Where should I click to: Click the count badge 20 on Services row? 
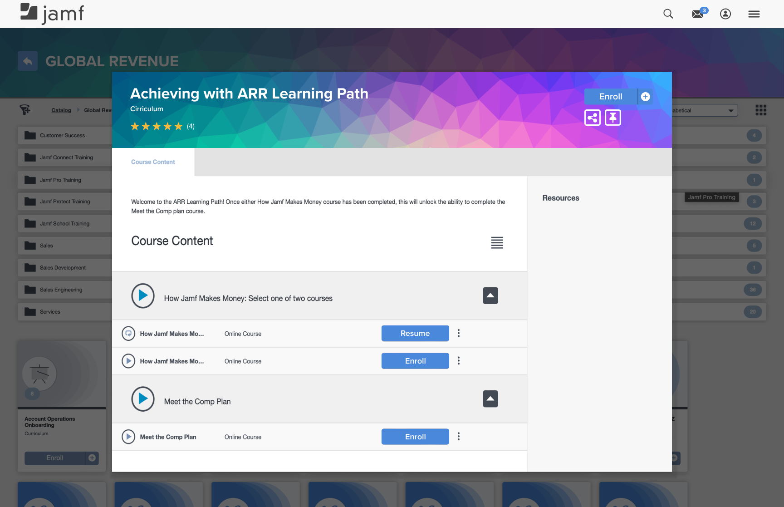(x=753, y=312)
